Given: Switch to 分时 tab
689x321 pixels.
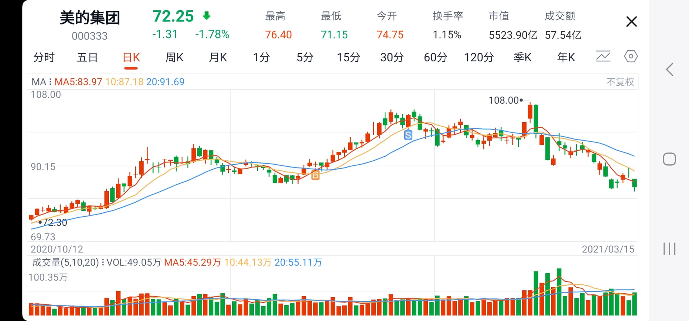Looking at the screenshot, I should point(44,57).
